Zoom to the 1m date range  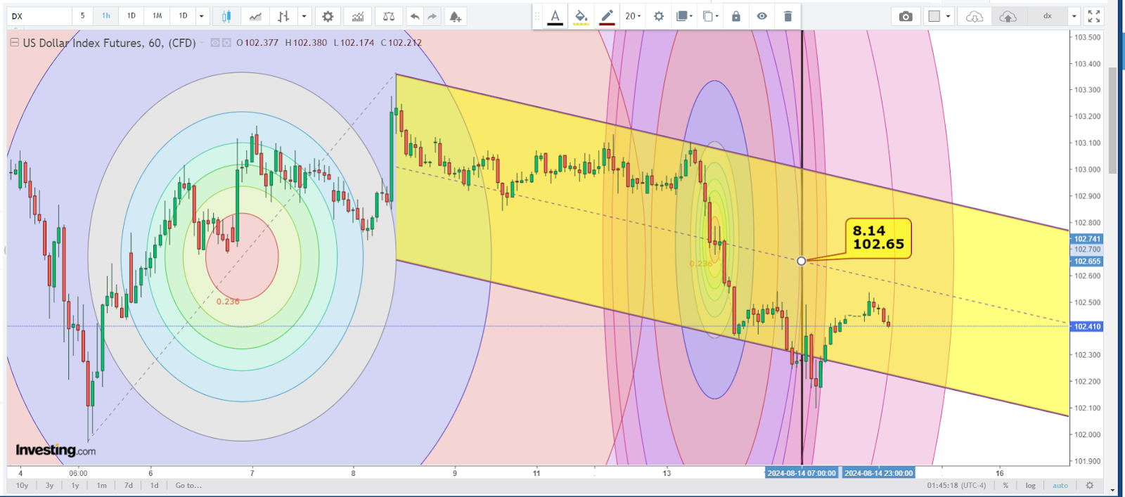pos(102,485)
